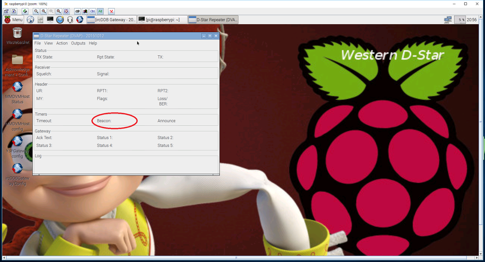Viewport: 485px width, 262px height.
Task: Select the MMDVMHost Status desktop icon
Action: (x=18, y=93)
